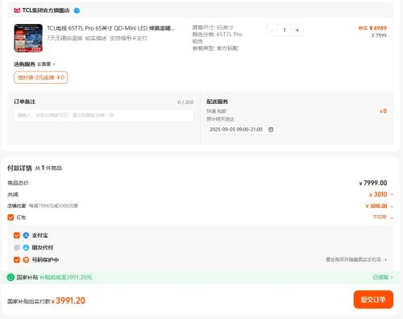Click the green 国家补贴 icon

(10, 277)
